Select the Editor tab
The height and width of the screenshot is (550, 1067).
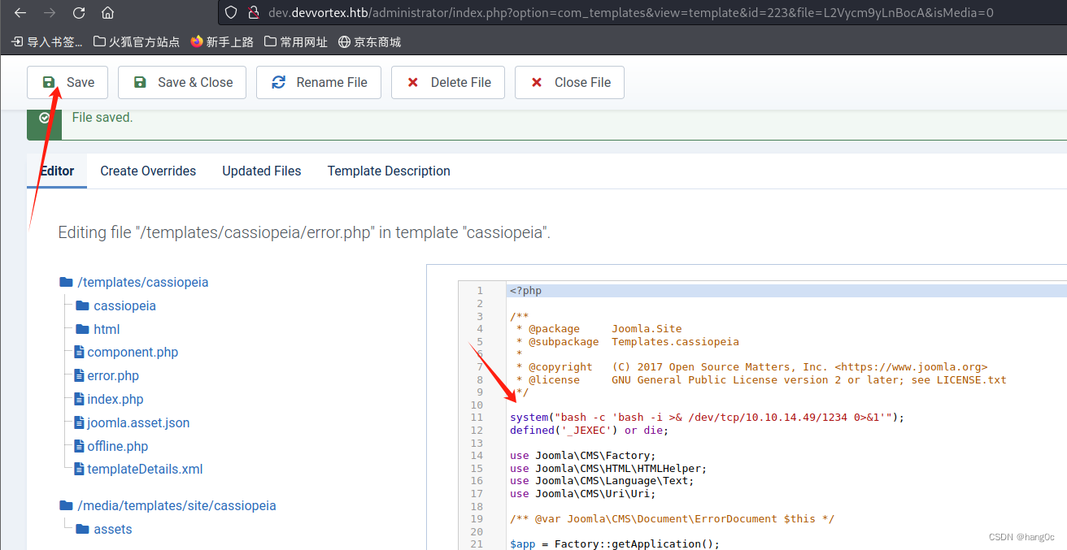(57, 171)
